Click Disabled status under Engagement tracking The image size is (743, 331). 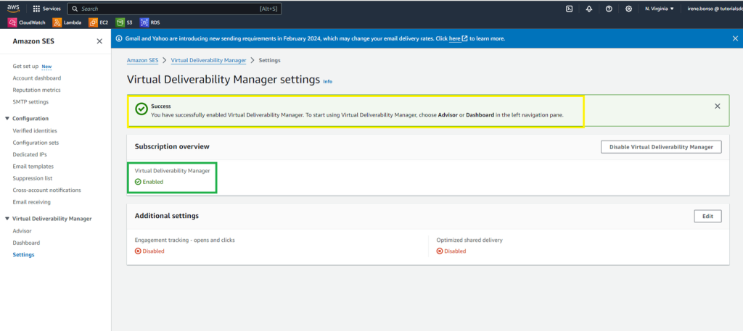(x=154, y=251)
